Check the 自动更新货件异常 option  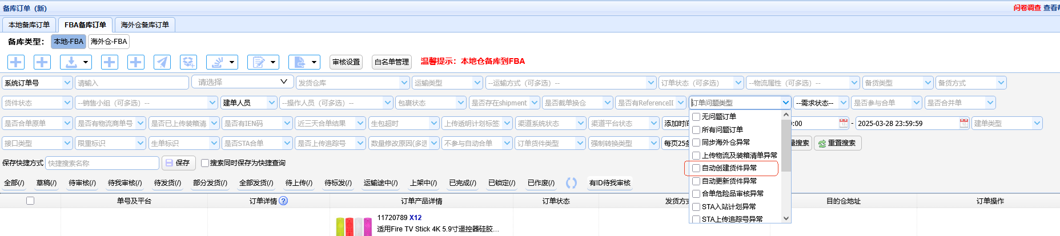point(696,181)
